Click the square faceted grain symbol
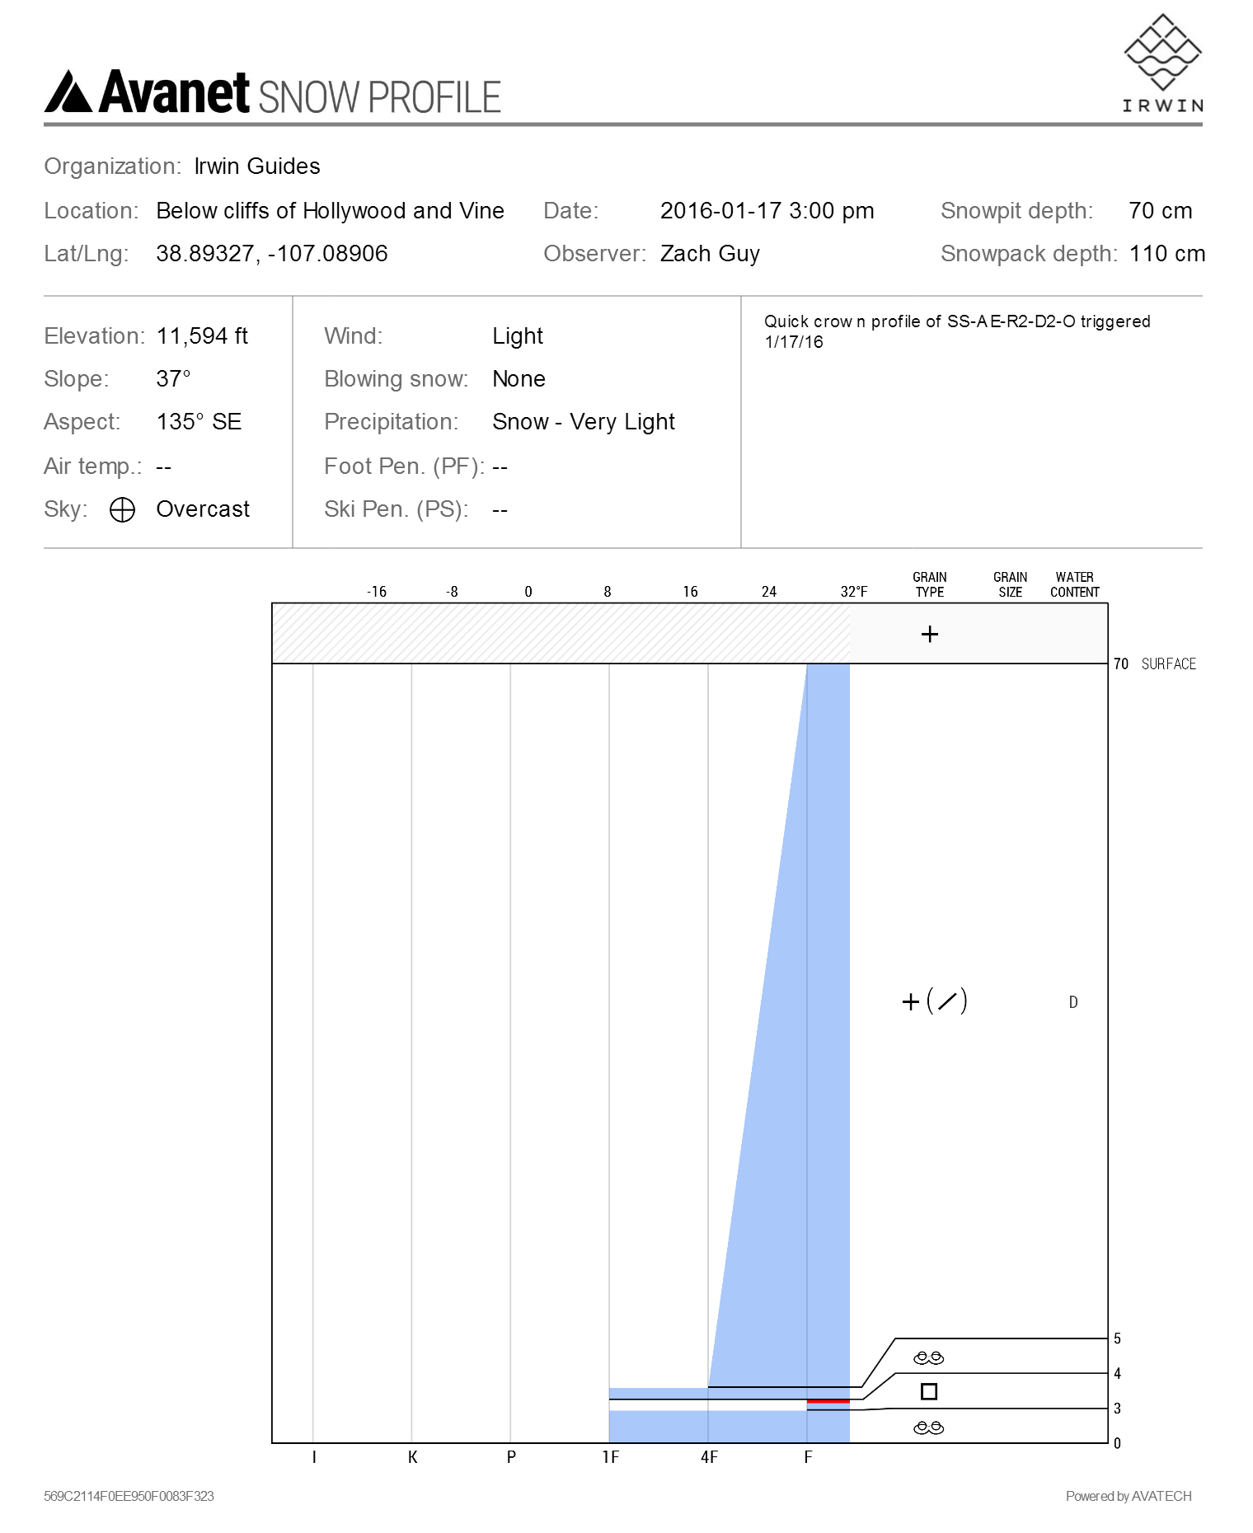 pyautogui.click(x=929, y=1391)
